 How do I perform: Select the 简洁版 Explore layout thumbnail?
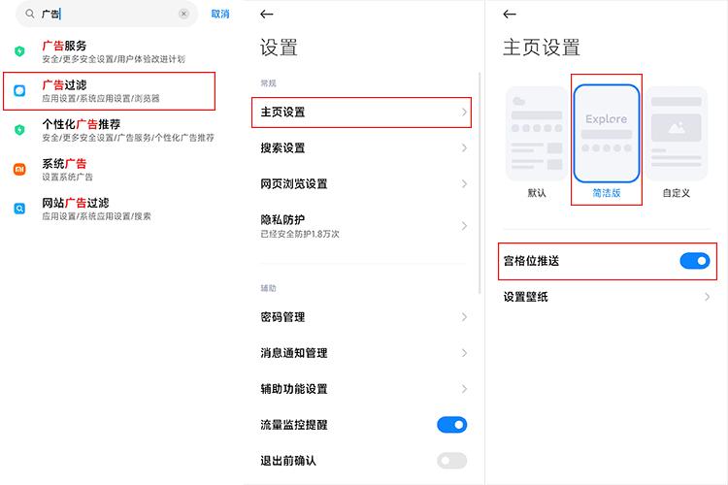point(607,134)
